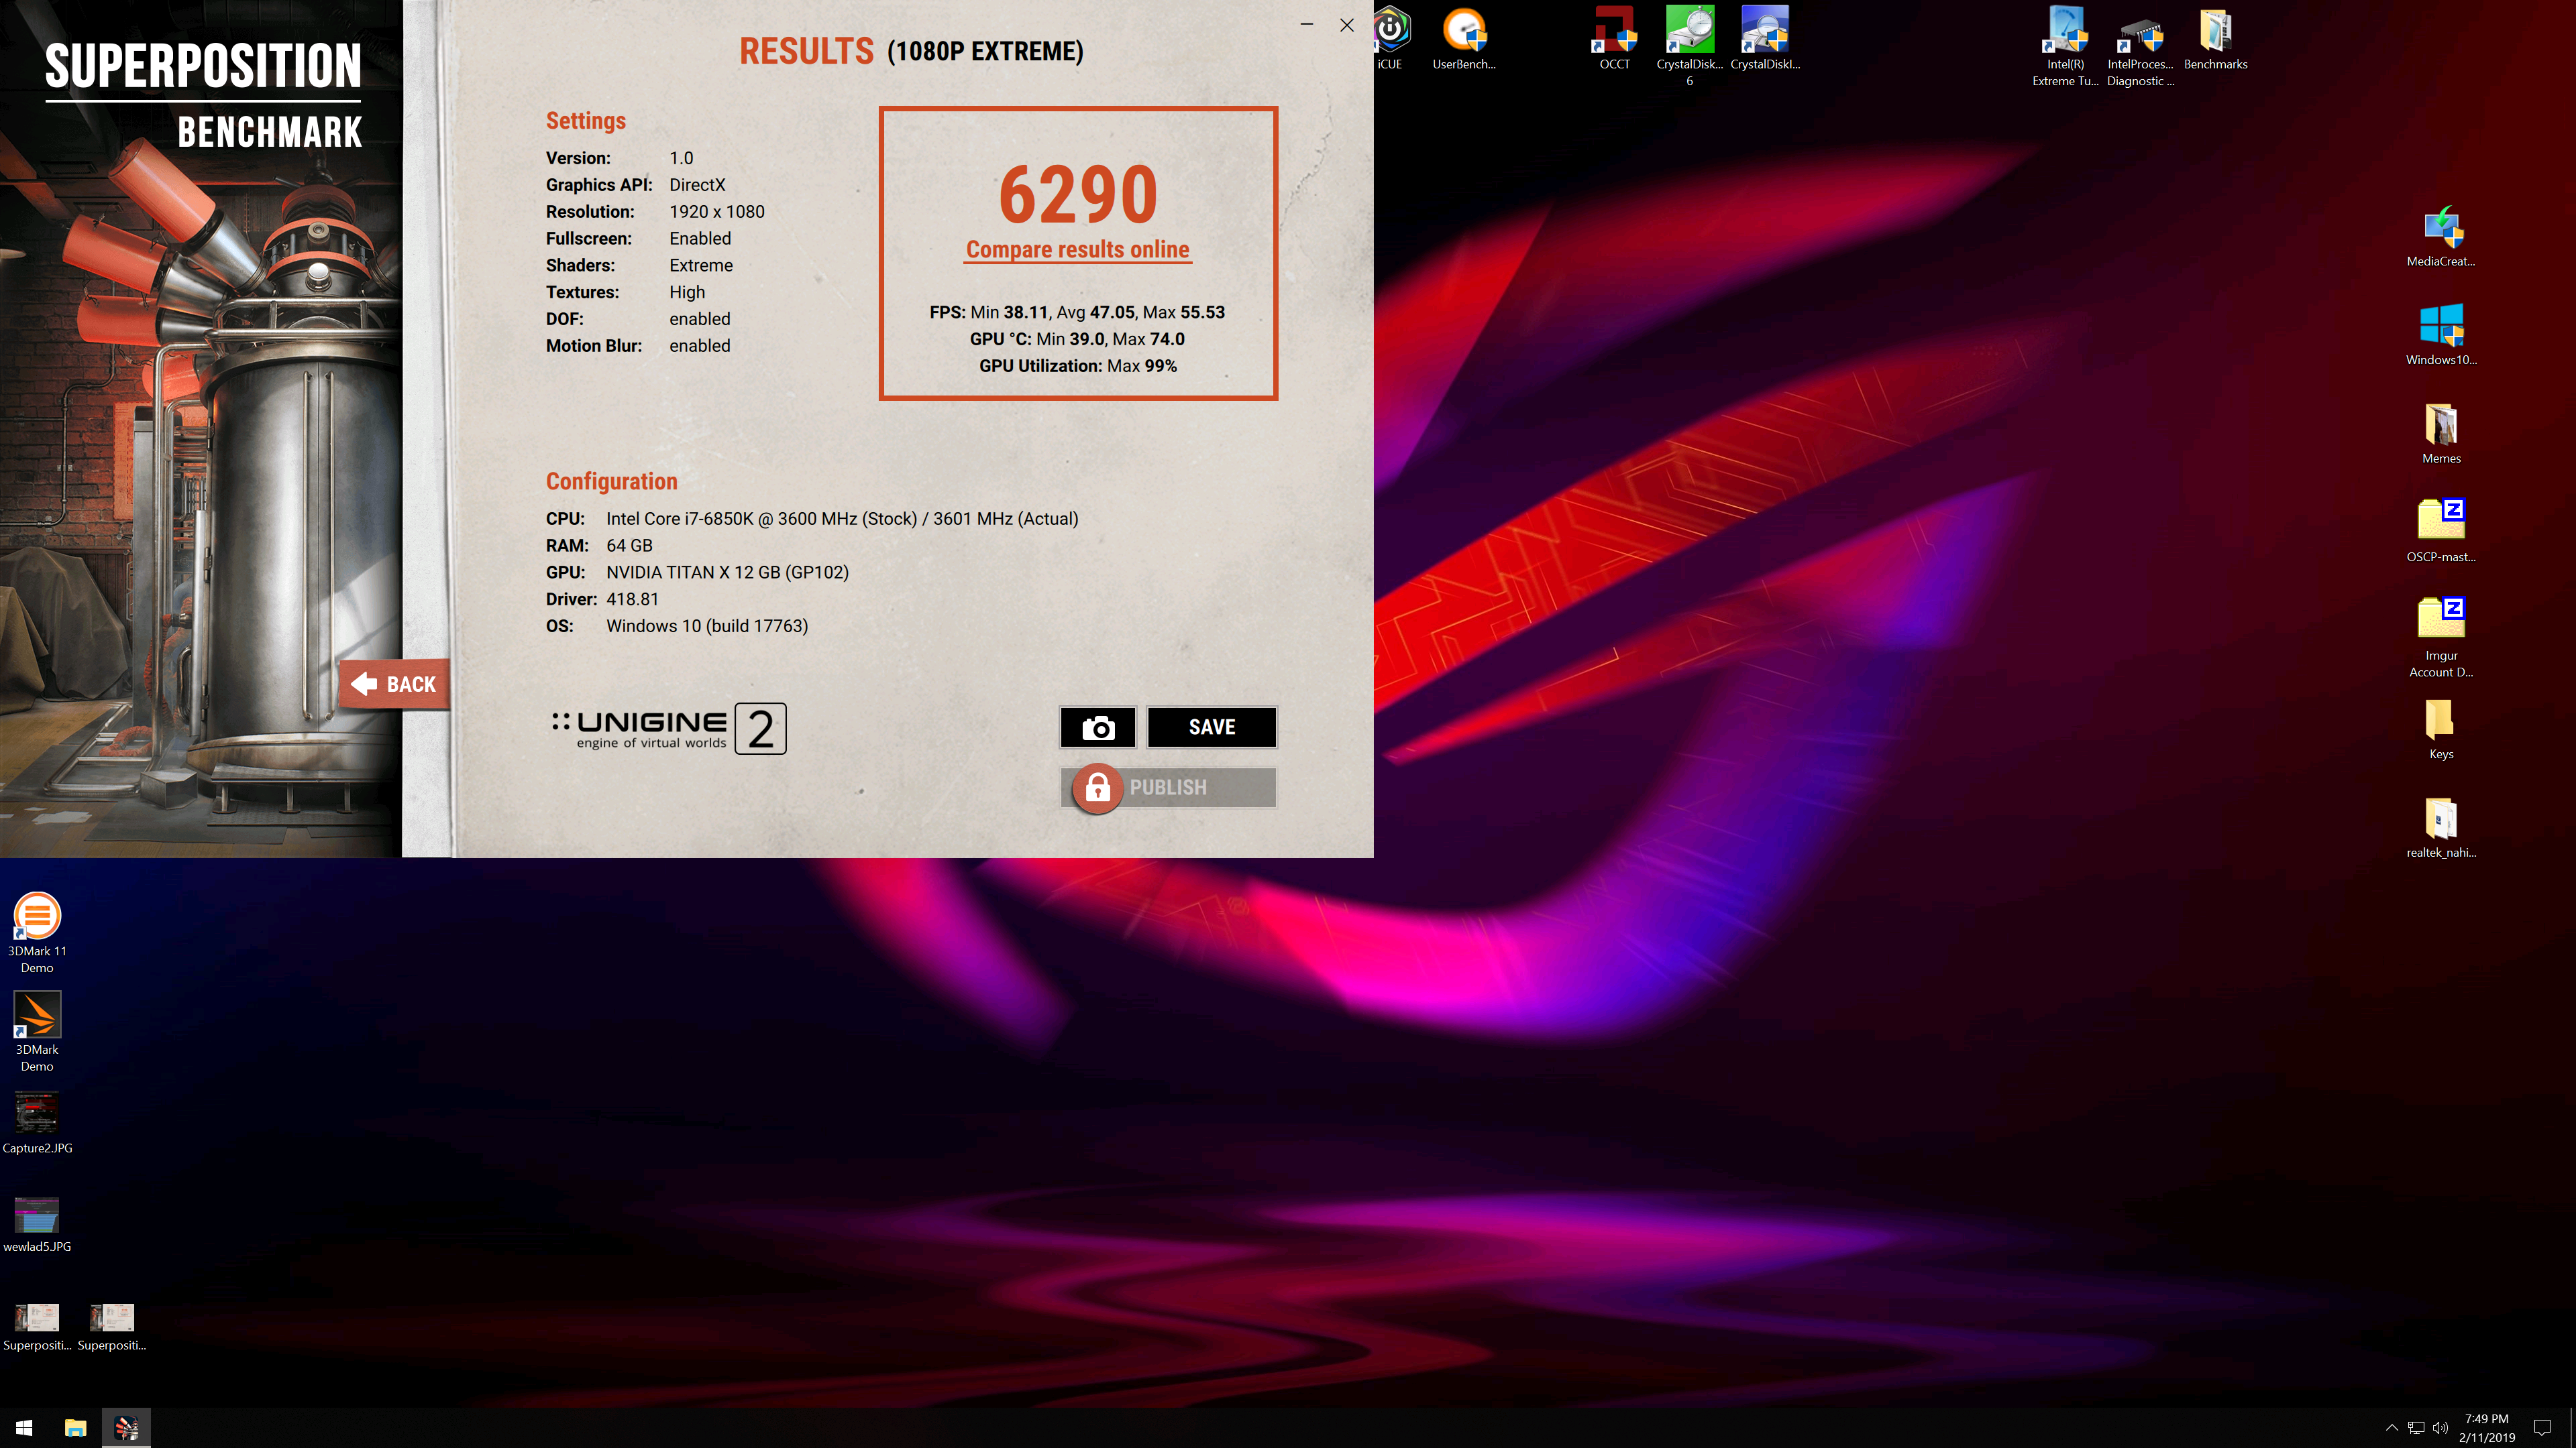Screen dimensions: 2576x1448
Task: Launch the OCCT shortcut
Action: (1614, 38)
